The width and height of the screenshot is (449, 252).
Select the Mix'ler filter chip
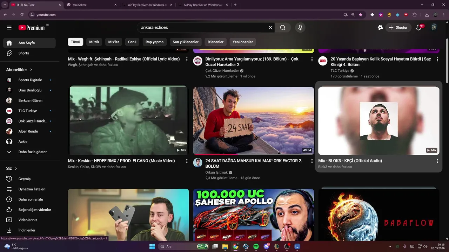(x=114, y=42)
